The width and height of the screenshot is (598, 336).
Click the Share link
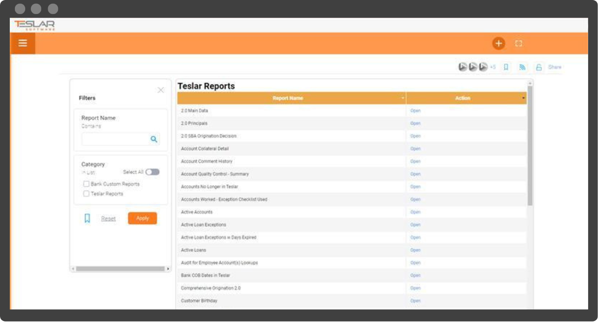click(555, 67)
